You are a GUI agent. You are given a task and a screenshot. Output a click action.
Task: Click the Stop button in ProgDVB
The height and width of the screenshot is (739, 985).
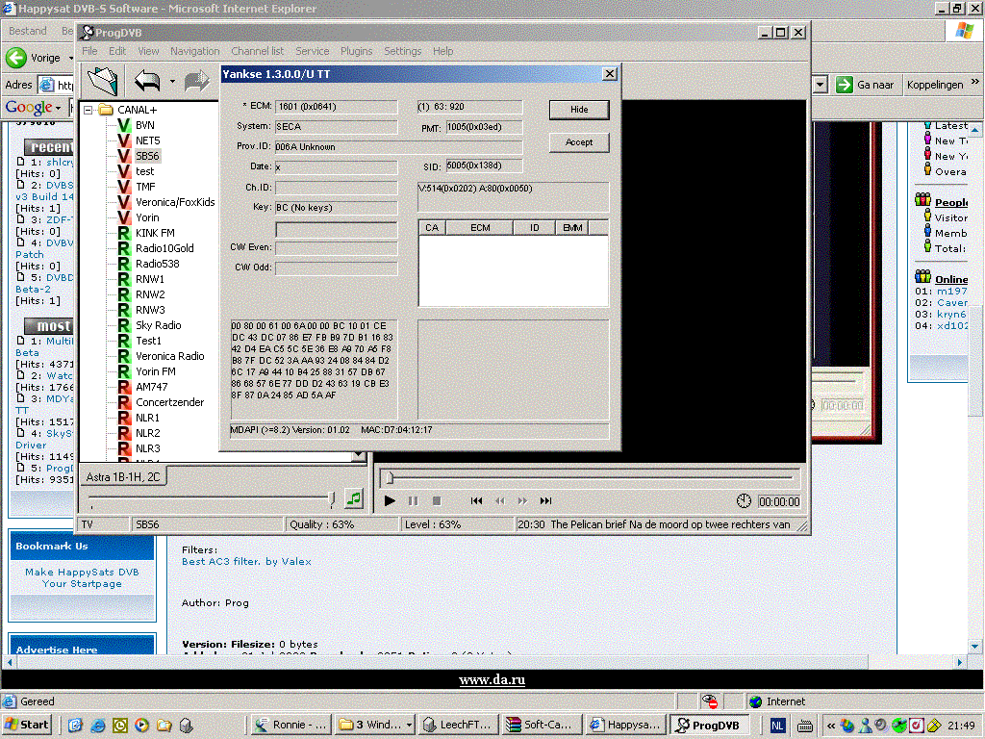437,500
